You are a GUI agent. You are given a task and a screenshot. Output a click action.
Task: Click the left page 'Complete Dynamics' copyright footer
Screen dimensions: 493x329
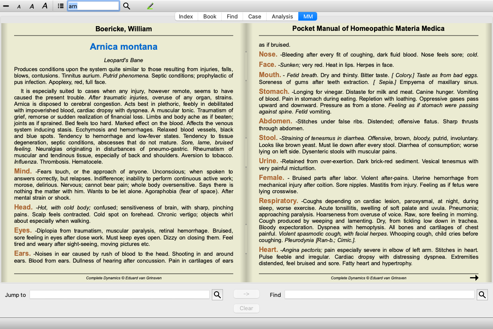point(124,278)
